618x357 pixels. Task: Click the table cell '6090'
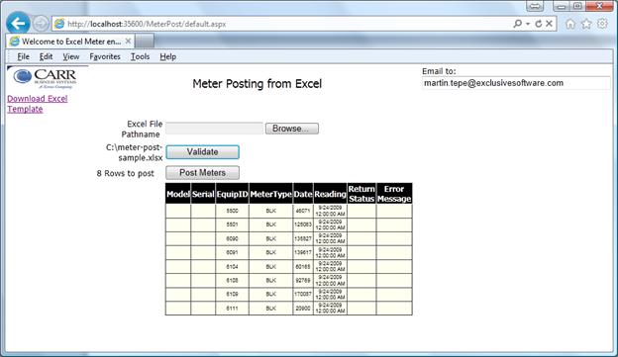[232, 238]
